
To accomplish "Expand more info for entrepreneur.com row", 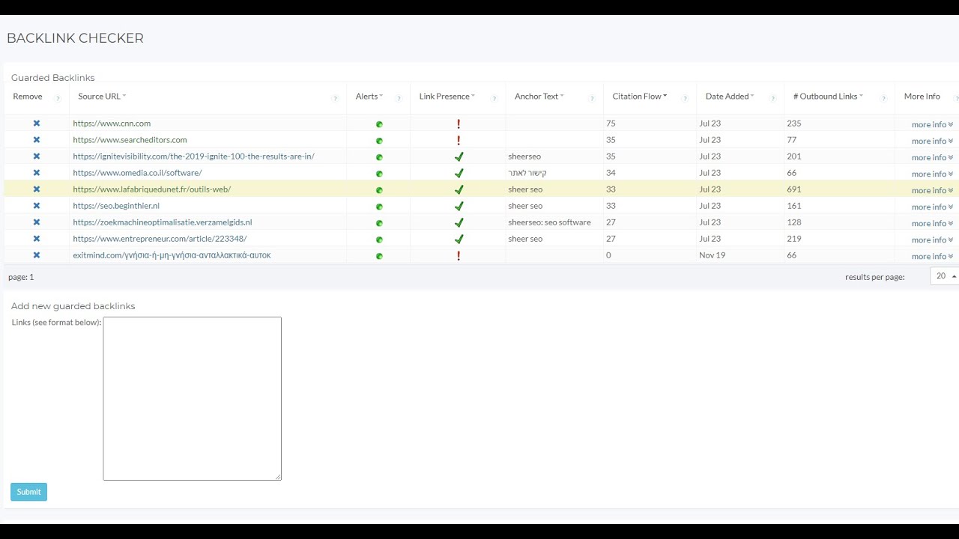I will coord(932,240).
